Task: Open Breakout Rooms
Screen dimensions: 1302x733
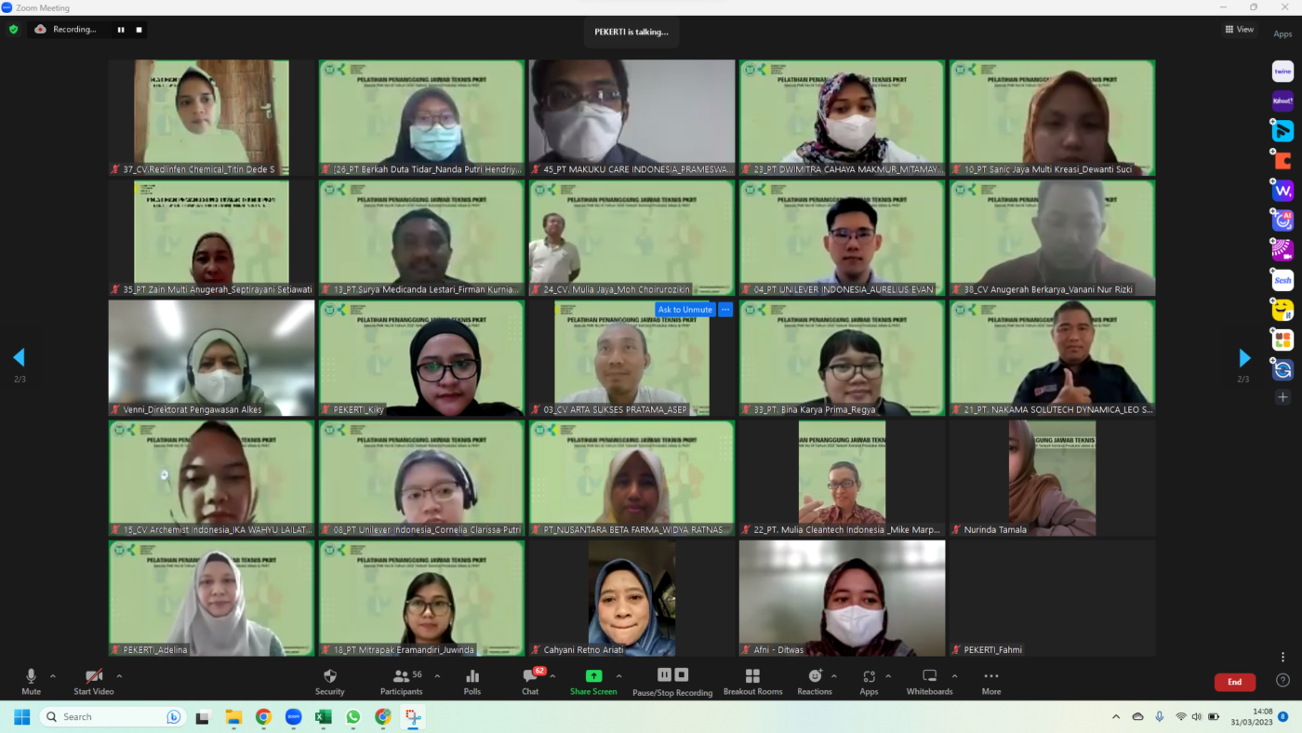Action: pos(752,681)
